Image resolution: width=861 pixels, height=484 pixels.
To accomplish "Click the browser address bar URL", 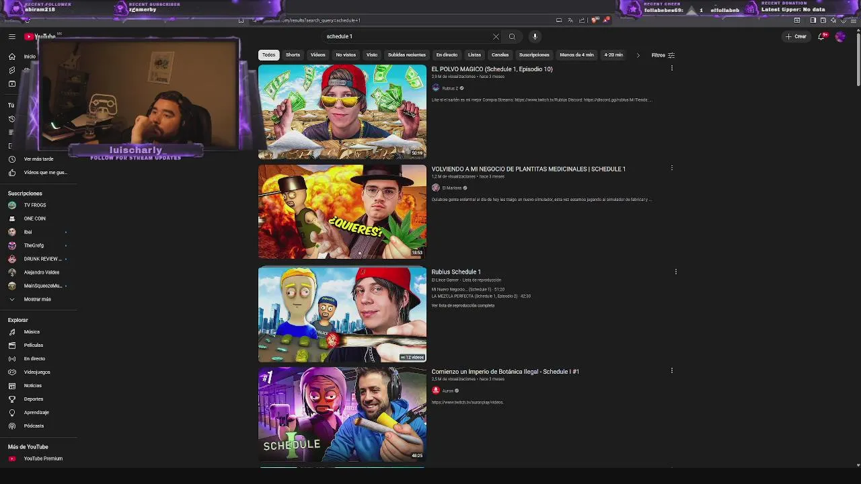I will click(322, 20).
